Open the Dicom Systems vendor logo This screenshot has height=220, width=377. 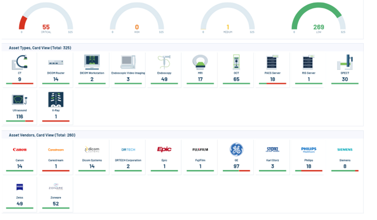pos(92,149)
